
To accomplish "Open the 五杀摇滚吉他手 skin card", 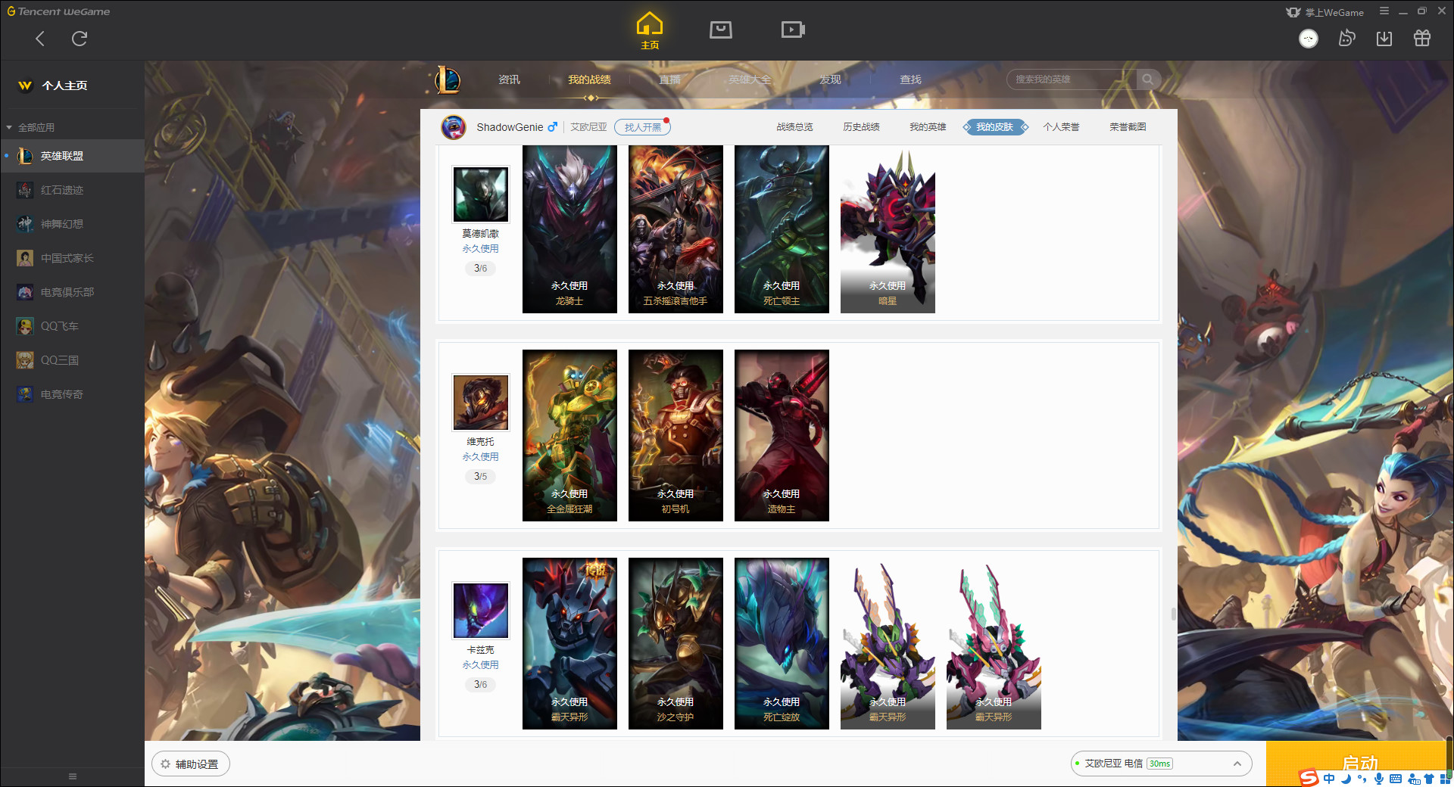I will 676,229.
